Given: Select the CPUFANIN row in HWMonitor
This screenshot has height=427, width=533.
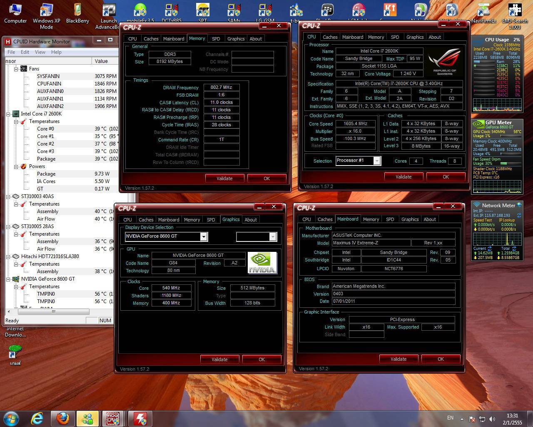Looking at the screenshot, I should click(x=62, y=84).
